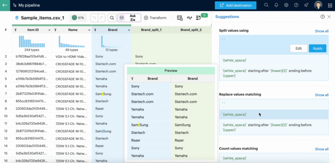Click the Name column data type icon
Screen dimensions: 335x163
(x=55, y=30)
